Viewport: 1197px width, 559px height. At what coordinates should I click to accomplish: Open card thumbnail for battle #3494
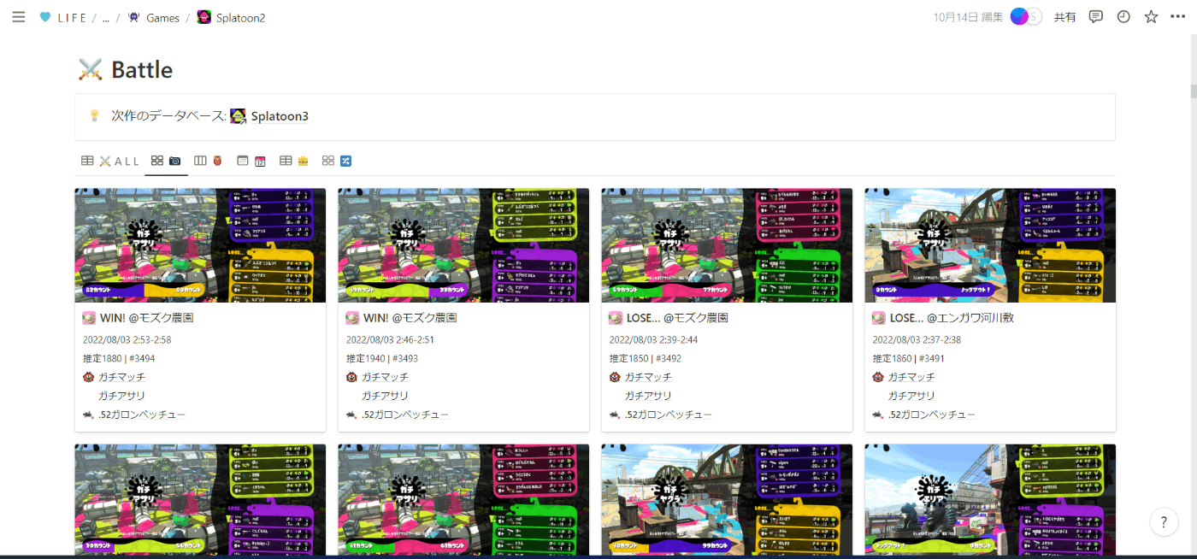tap(200, 245)
